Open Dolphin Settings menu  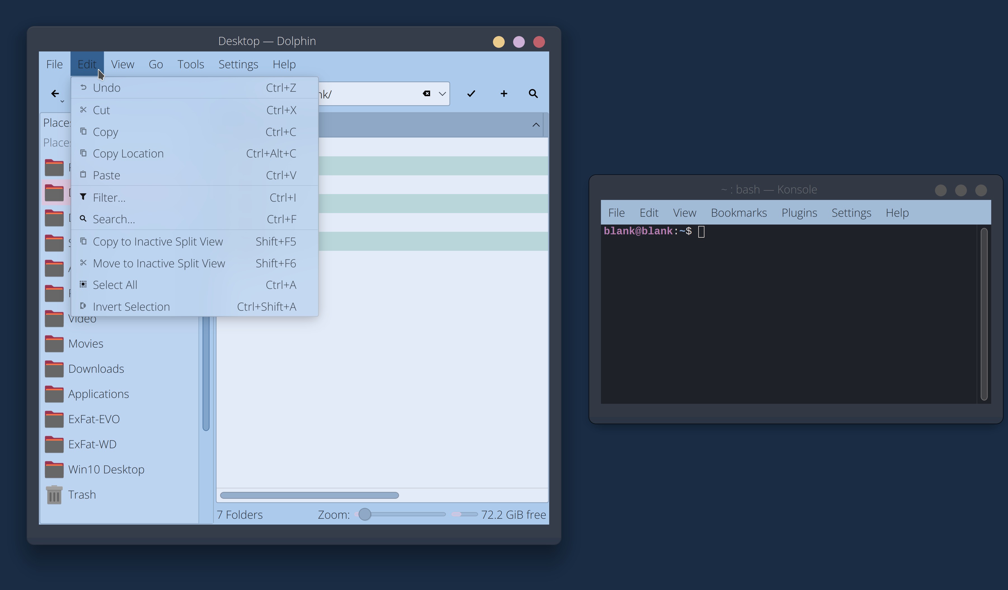(x=238, y=64)
